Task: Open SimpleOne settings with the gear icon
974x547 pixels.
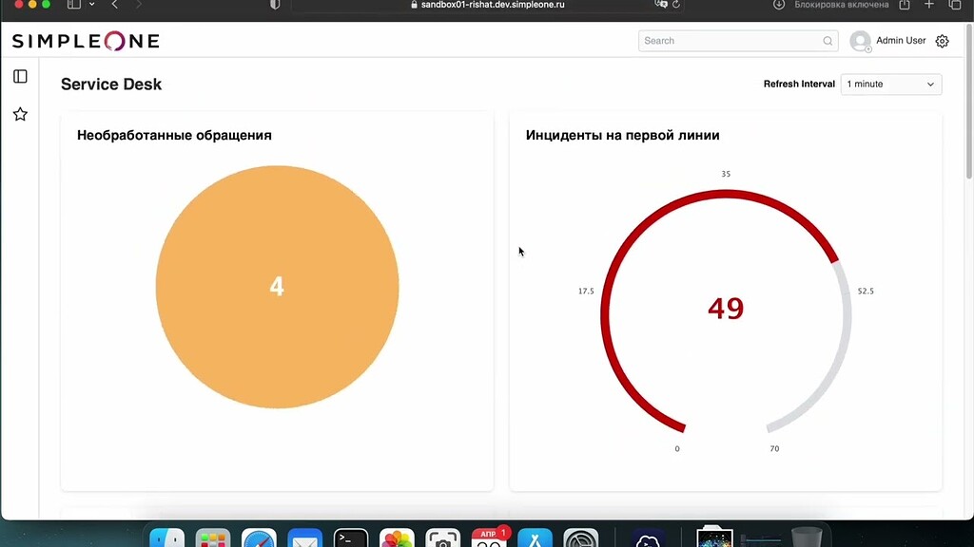Action: tap(942, 41)
